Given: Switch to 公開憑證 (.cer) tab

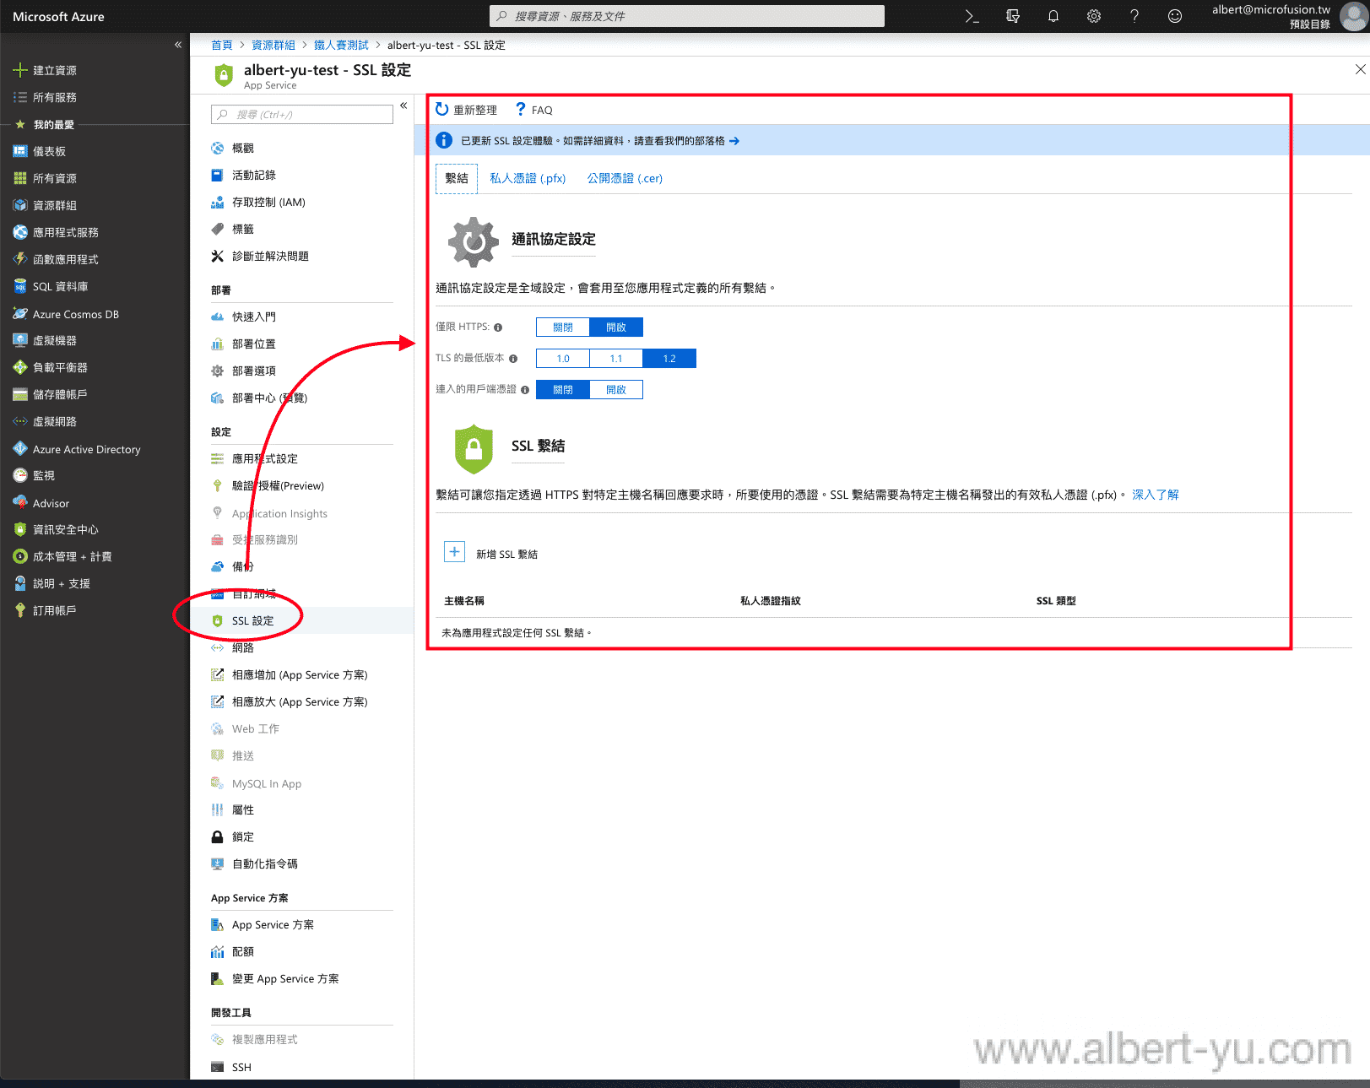Looking at the screenshot, I should [x=625, y=178].
